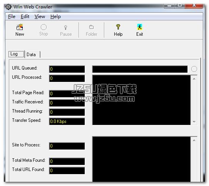Click the Transfer Speed label
This screenshot has height=186, width=209.
(27, 120)
